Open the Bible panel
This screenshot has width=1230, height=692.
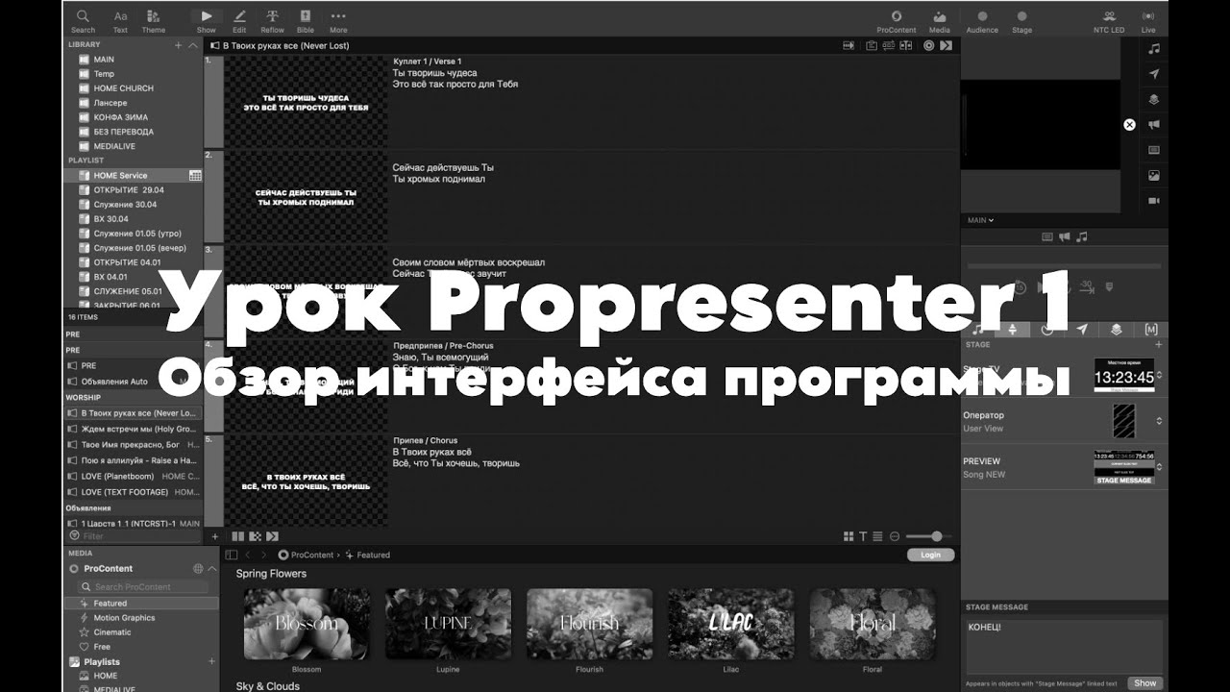click(305, 21)
